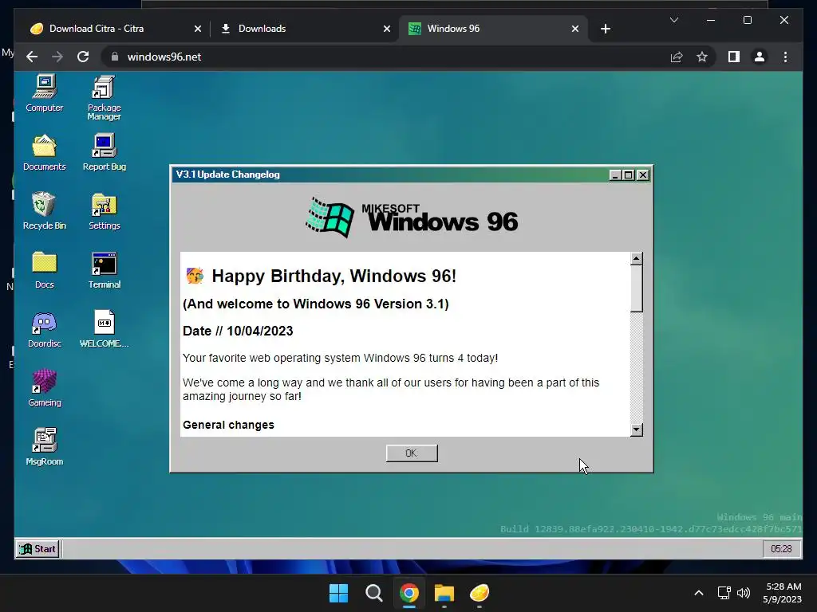This screenshot has height=612, width=817.
Task: Close the V3.1 Update Changelog window
Action: click(x=643, y=175)
